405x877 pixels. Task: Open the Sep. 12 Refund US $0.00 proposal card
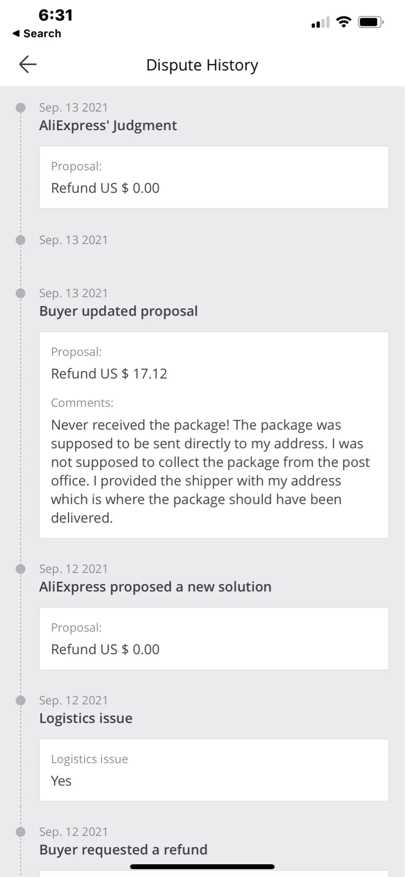pos(214,638)
